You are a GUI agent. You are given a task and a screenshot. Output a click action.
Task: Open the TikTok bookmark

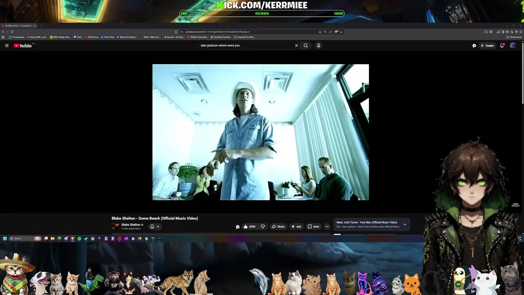click(x=150, y=37)
